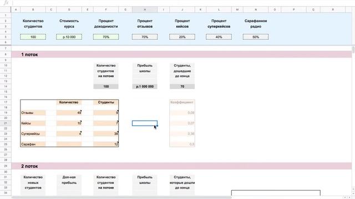Click the student count value 100 in the blue panel
The image size is (355, 199).
[x=33, y=37]
